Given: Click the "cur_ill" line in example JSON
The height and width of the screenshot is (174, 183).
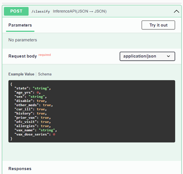Looking at the screenshot, I should coord(31,109).
